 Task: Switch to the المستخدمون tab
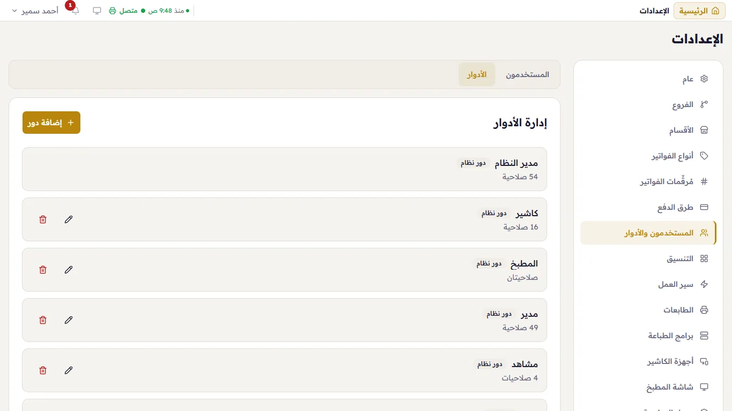(527, 75)
